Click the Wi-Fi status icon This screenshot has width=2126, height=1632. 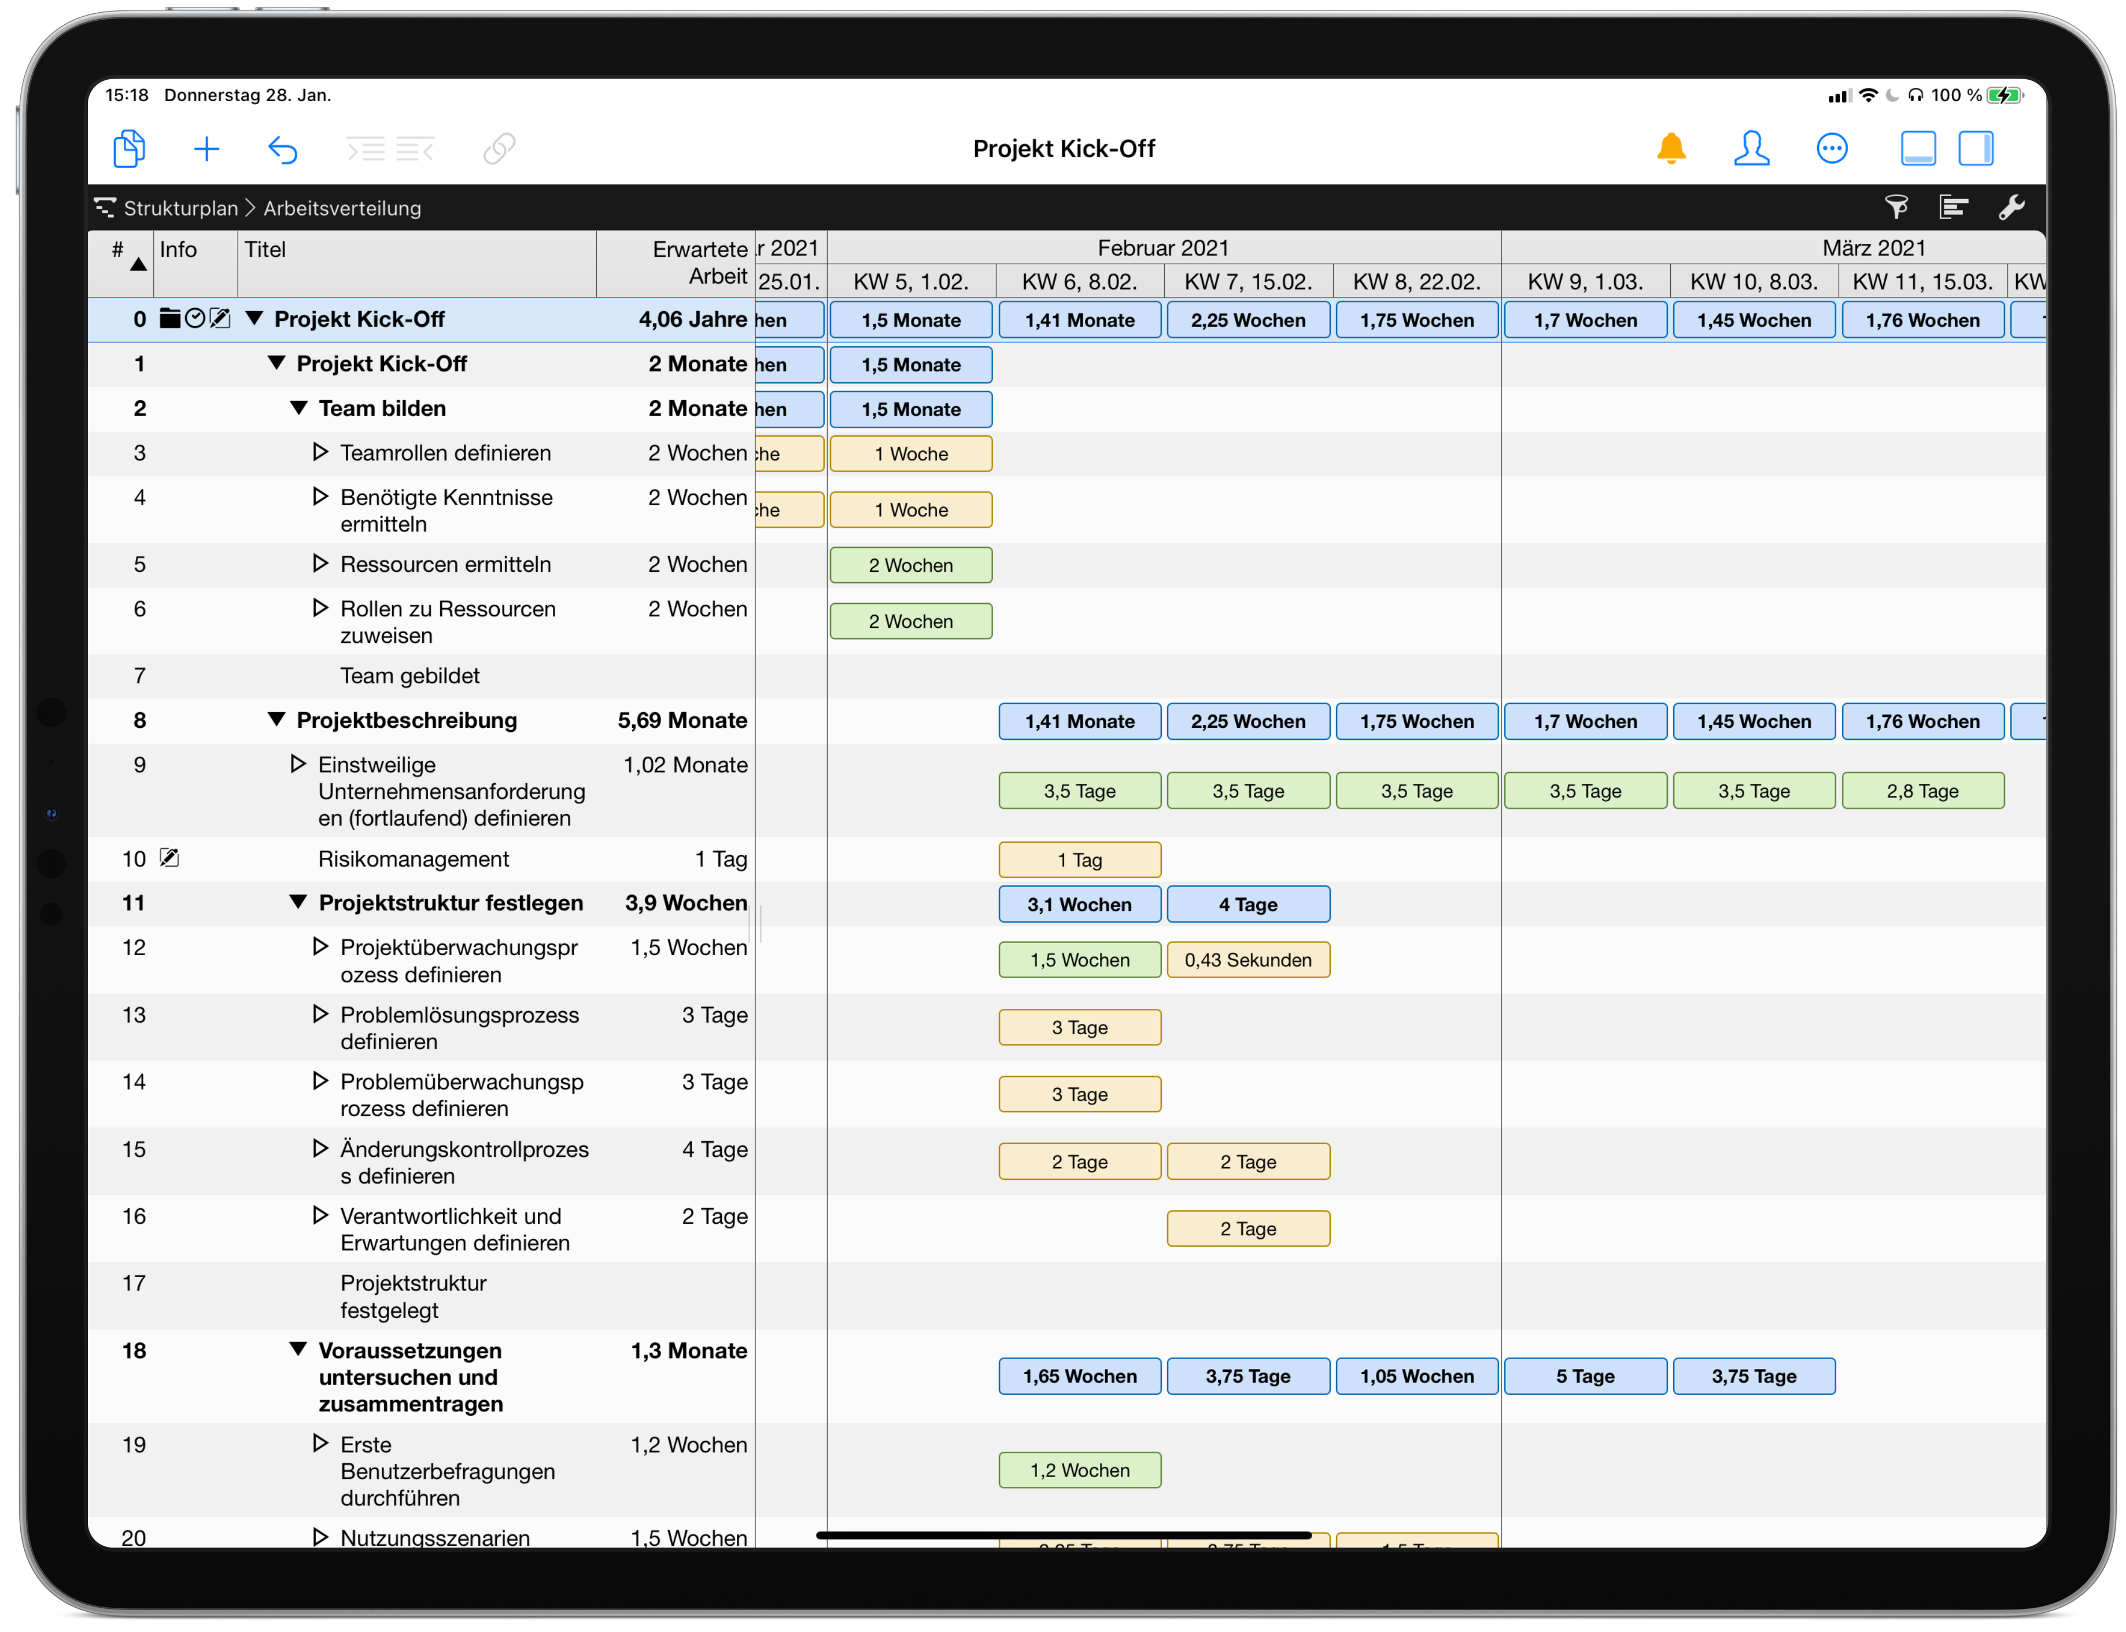tap(1867, 95)
